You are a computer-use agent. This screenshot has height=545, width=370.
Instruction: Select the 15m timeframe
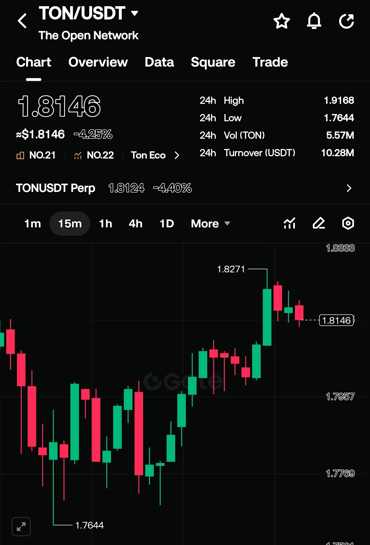(x=70, y=224)
